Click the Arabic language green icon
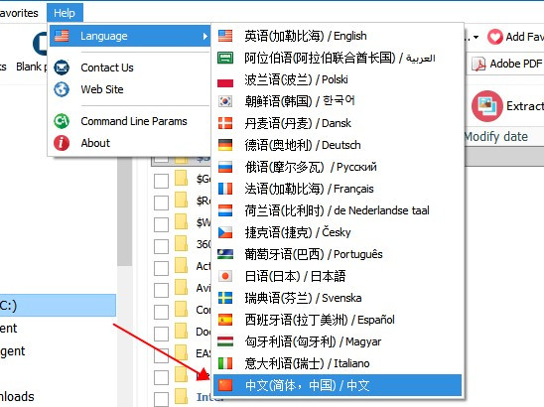The width and height of the screenshot is (544, 407). click(225, 58)
